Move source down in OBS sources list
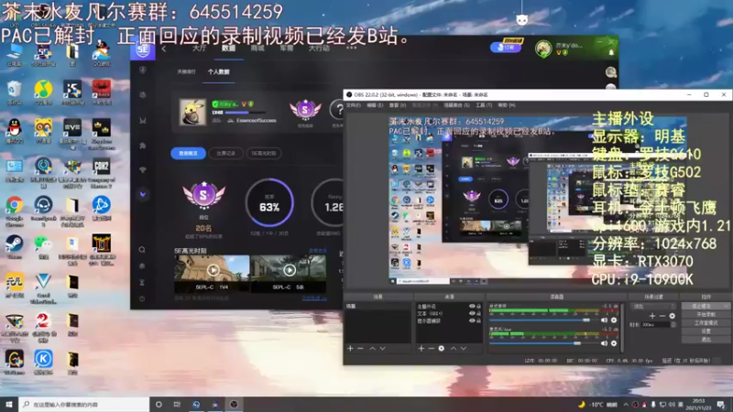 click(x=464, y=349)
